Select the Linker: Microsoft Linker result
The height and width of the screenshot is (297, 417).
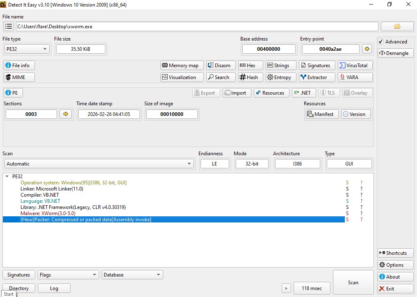pyautogui.click(x=52, y=189)
